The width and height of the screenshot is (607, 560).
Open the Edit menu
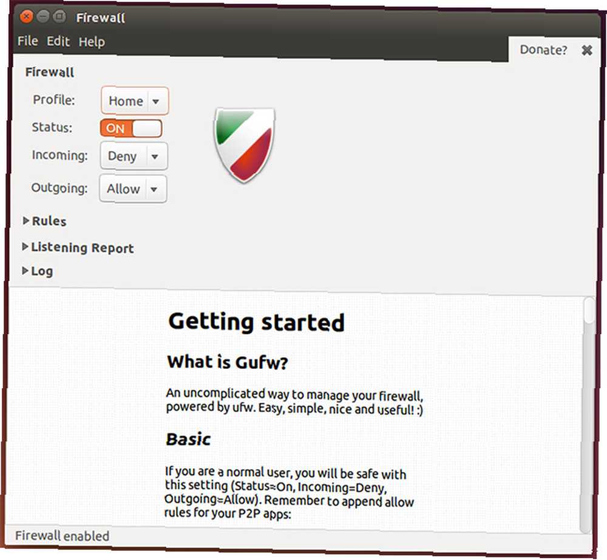click(x=58, y=41)
